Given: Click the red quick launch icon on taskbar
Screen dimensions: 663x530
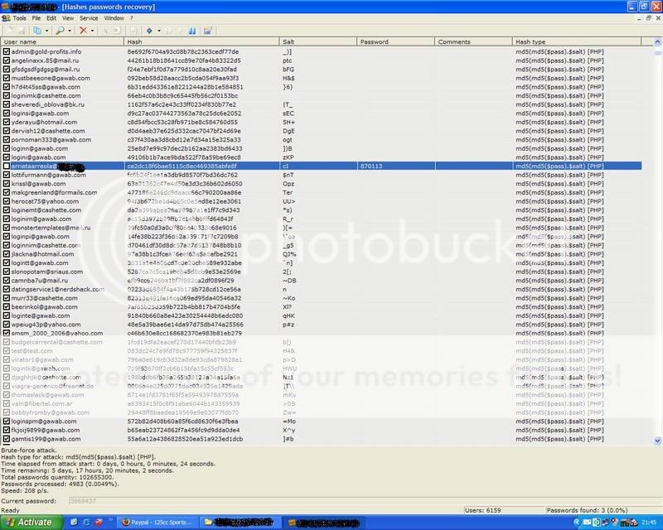Looking at the screenshot, I should pyautogui.click(x=99, y=522).
